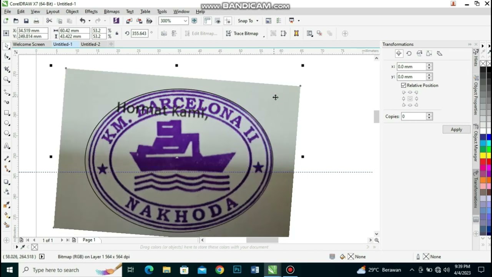Toggle Show Guidelines icon
The width and height of the screenshot is (492, 277).
[228, 21]
